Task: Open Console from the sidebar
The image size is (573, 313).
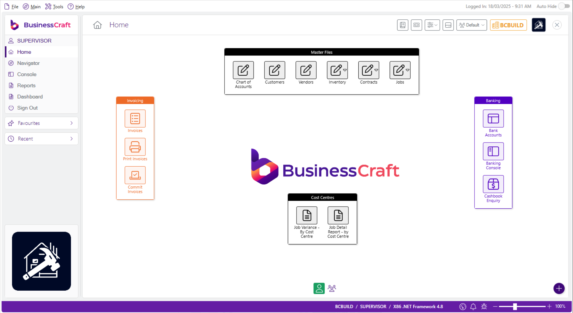Action: tap(42, 74)
